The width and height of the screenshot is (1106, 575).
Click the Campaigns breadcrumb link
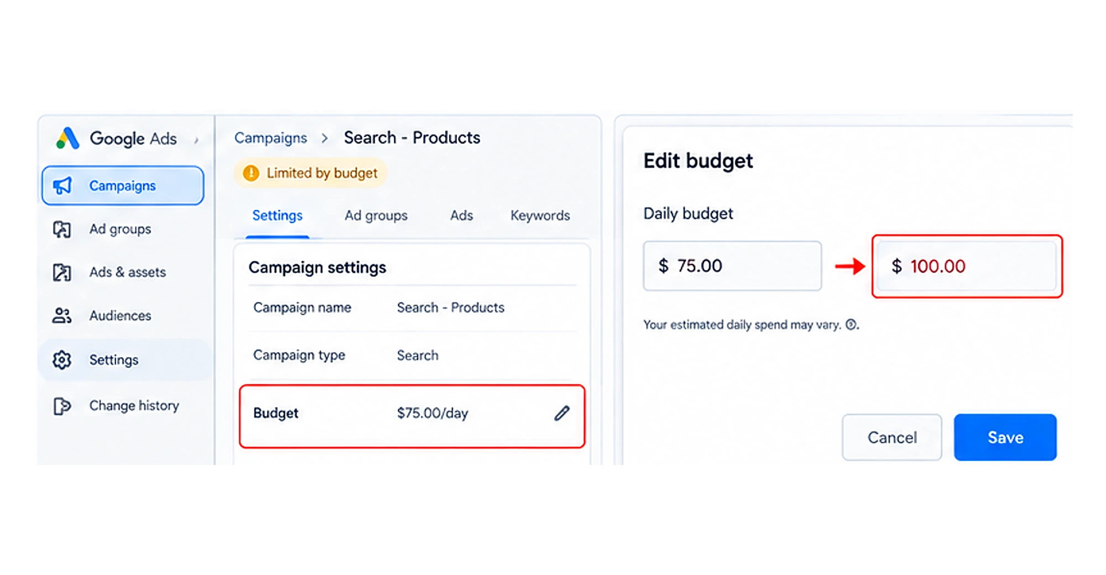point(270,138)
